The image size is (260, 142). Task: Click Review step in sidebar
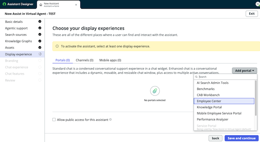[x=22, y=80]
